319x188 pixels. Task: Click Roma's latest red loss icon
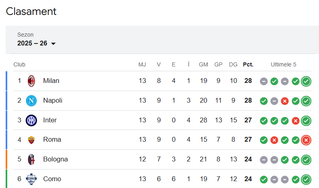tap(306, 140)
